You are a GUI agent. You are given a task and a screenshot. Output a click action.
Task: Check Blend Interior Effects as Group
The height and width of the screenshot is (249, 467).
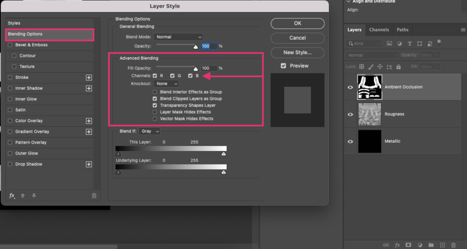[x=155, y=92]
